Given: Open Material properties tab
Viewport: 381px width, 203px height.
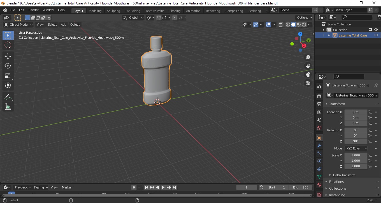Looking at the screenshot, I should pyautogui.click(x=319, y=185).
